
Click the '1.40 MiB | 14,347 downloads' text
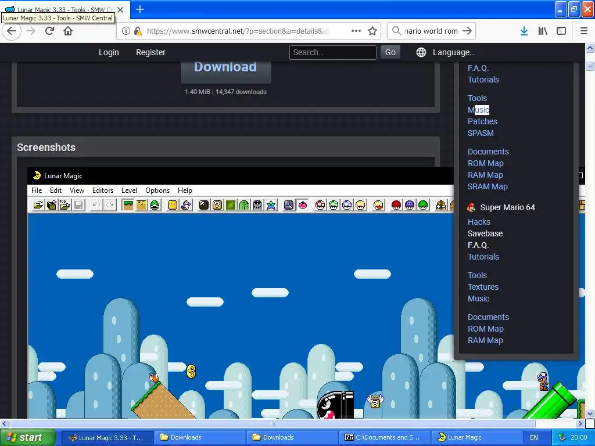click(x=225, y=92)
